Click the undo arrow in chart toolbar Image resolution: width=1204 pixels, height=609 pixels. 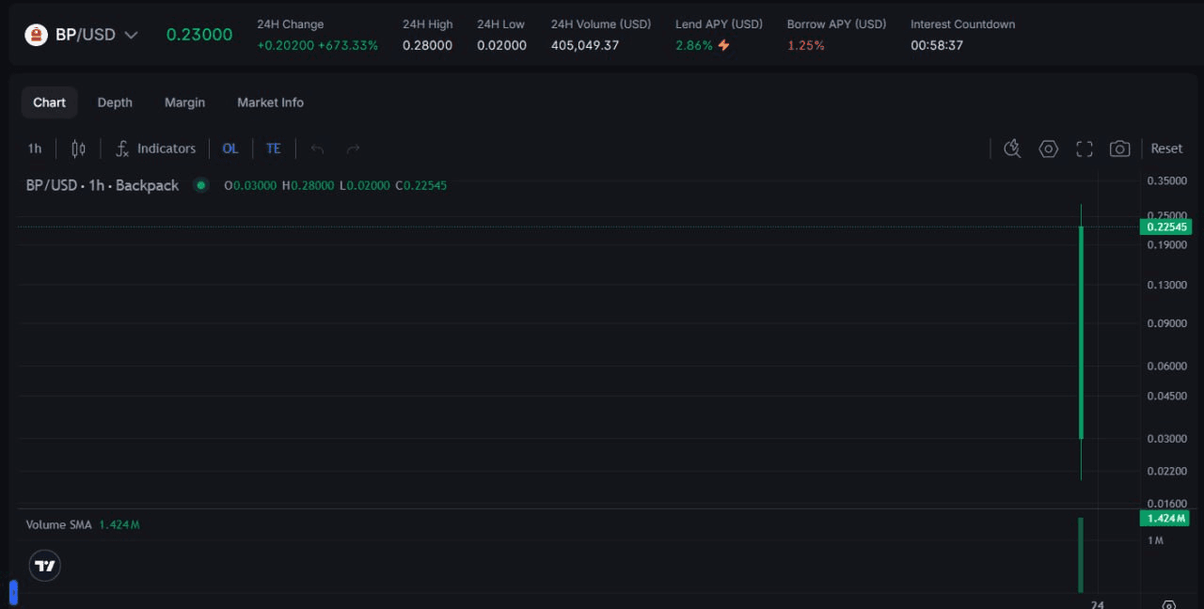(x=317, y=148)
